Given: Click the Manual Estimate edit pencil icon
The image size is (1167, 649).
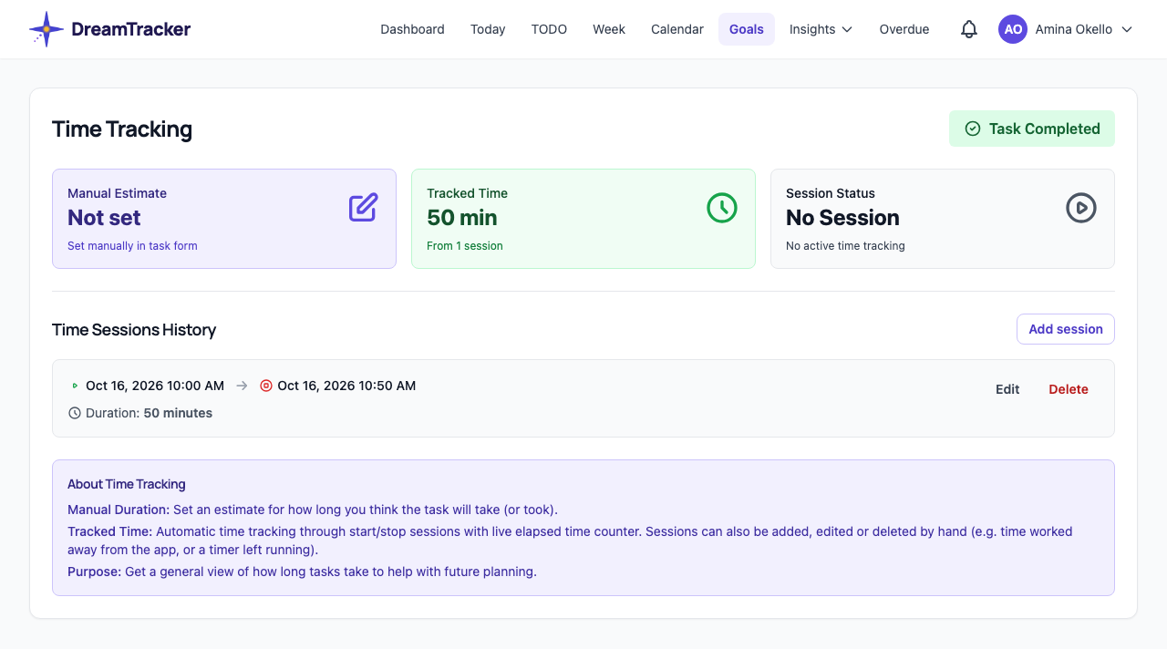Looking at the screenshot, I should point(363,208).
